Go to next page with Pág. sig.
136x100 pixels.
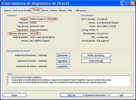pos(72,95)
